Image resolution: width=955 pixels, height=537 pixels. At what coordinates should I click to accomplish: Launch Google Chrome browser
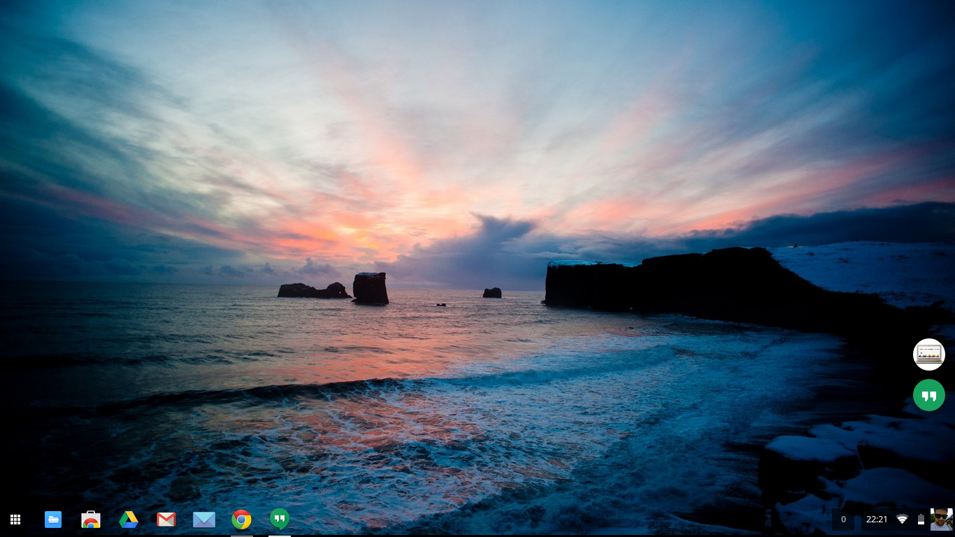point(242,520)
